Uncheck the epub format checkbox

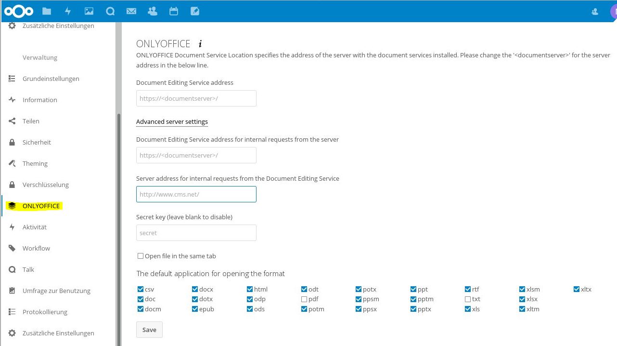pos(195,309)
